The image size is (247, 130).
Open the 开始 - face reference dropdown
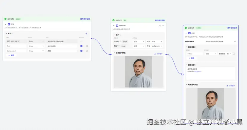(154, 41)
